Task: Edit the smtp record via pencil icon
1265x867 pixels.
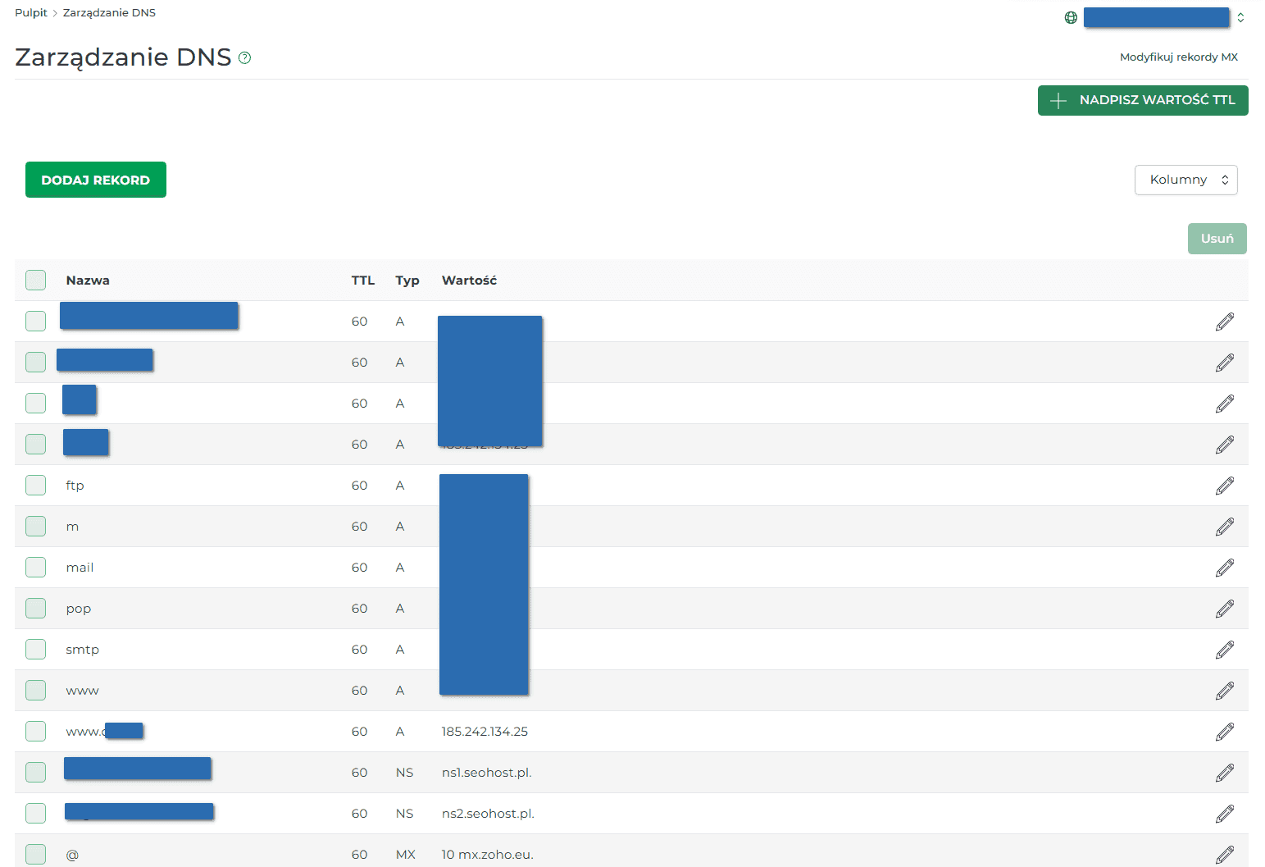Action: tap(1225, 650)
